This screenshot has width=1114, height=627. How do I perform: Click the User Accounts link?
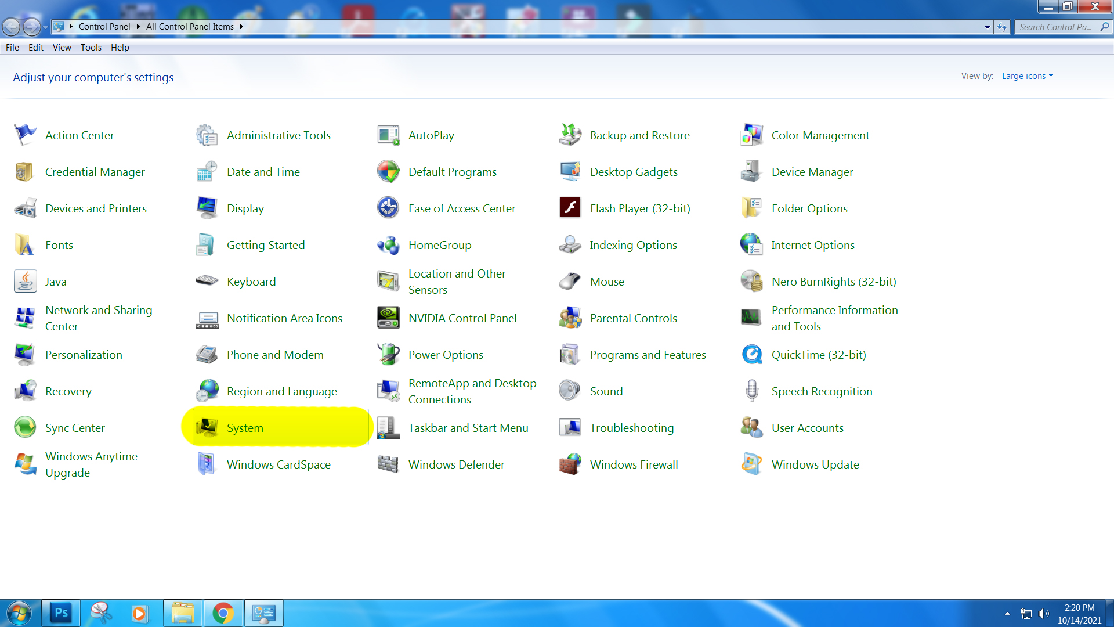tap(808, 428)
